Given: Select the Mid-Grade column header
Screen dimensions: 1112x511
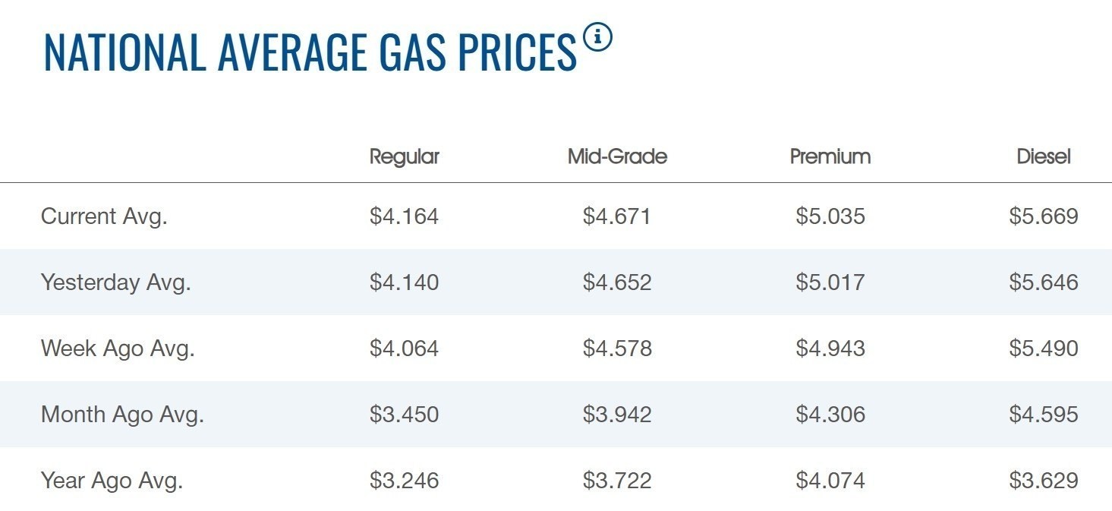Looking at the screenshot, I should [617, 156].
